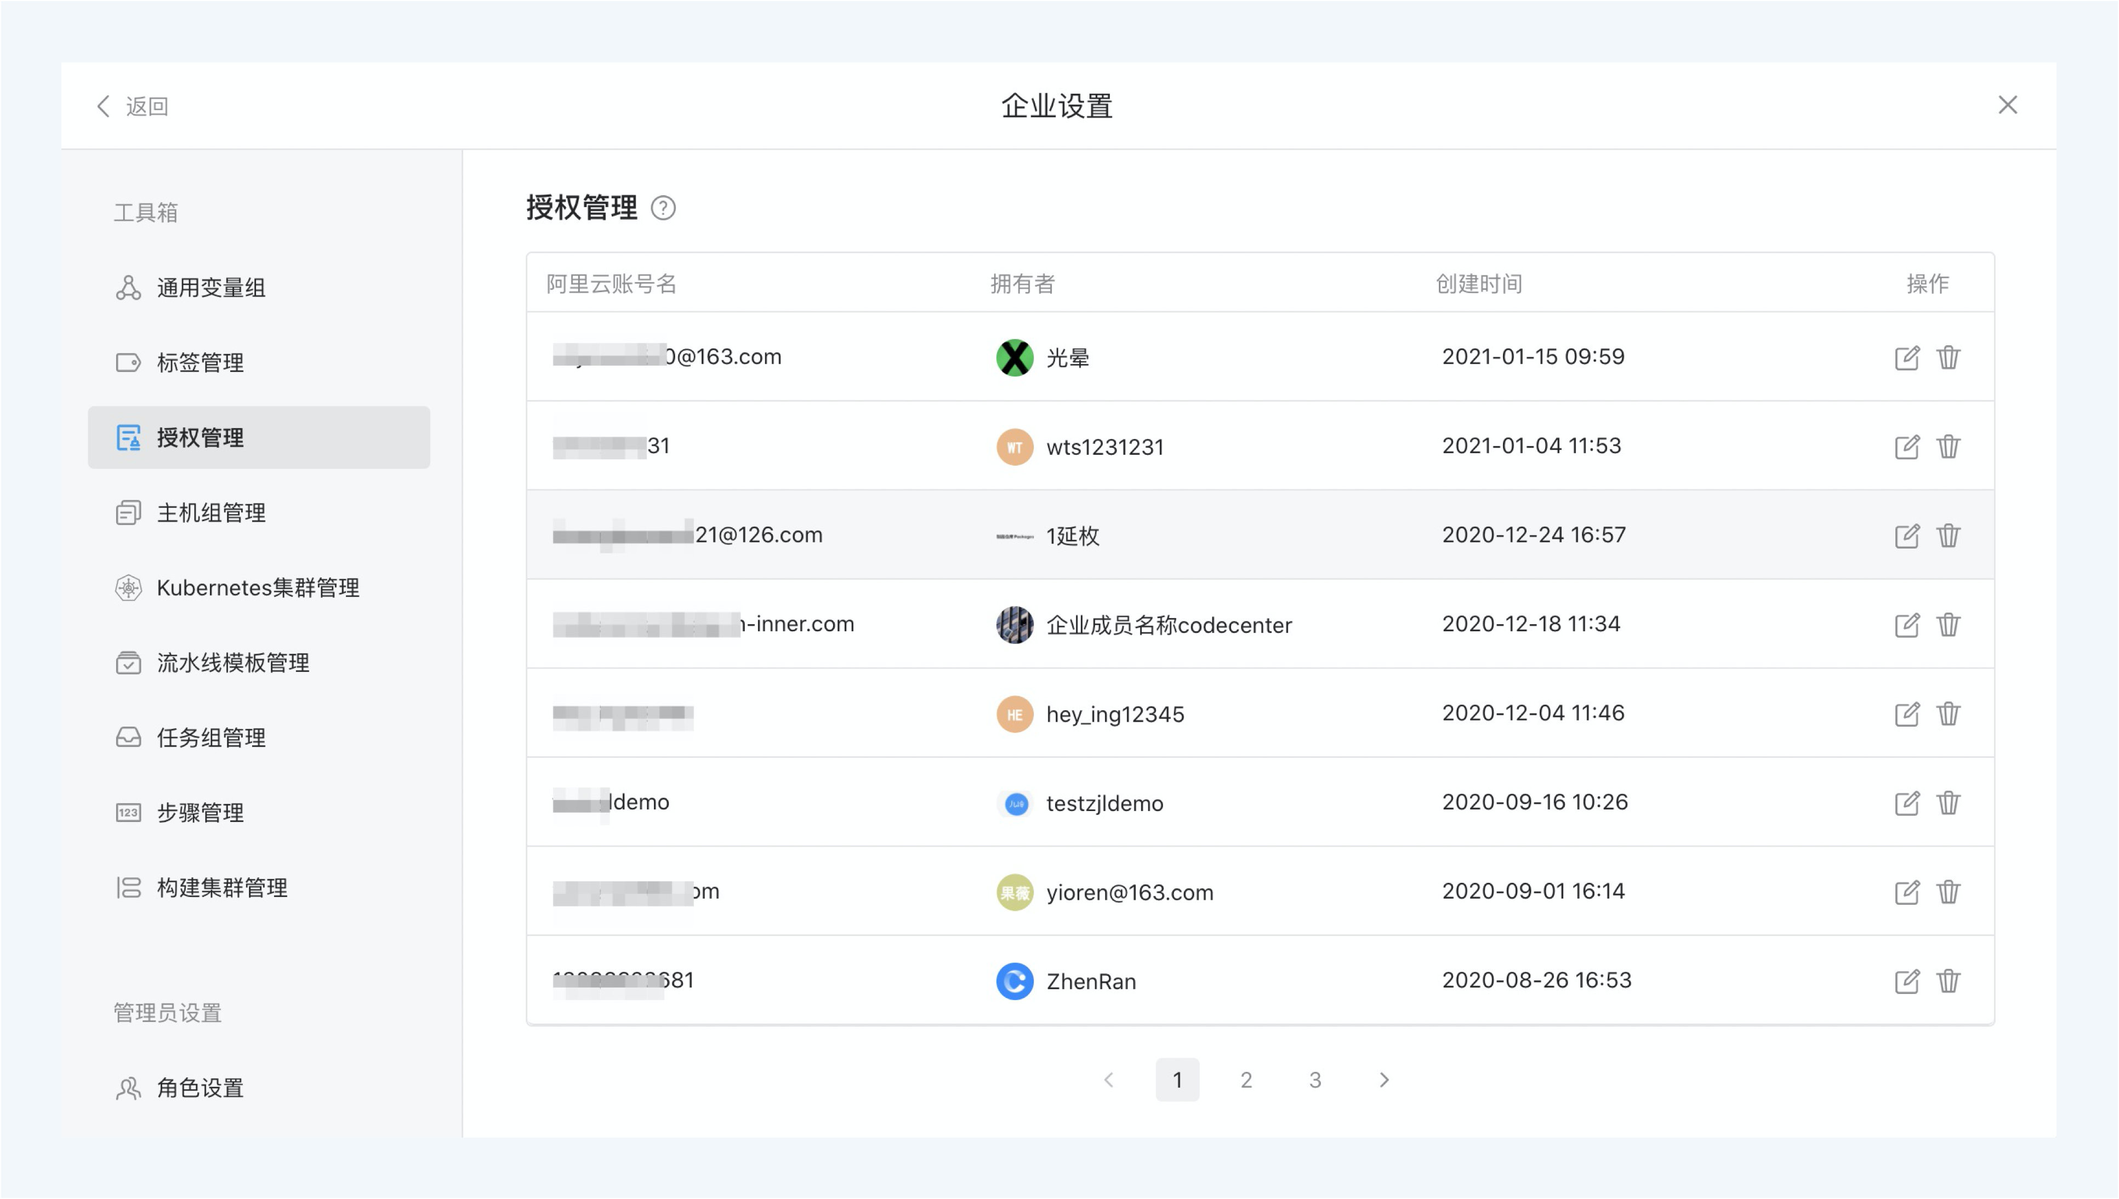Image resolution: width=2119 pixels, height=1199 pixels.
Task: Close the 企业设置 dialog
Action: 2007,105
